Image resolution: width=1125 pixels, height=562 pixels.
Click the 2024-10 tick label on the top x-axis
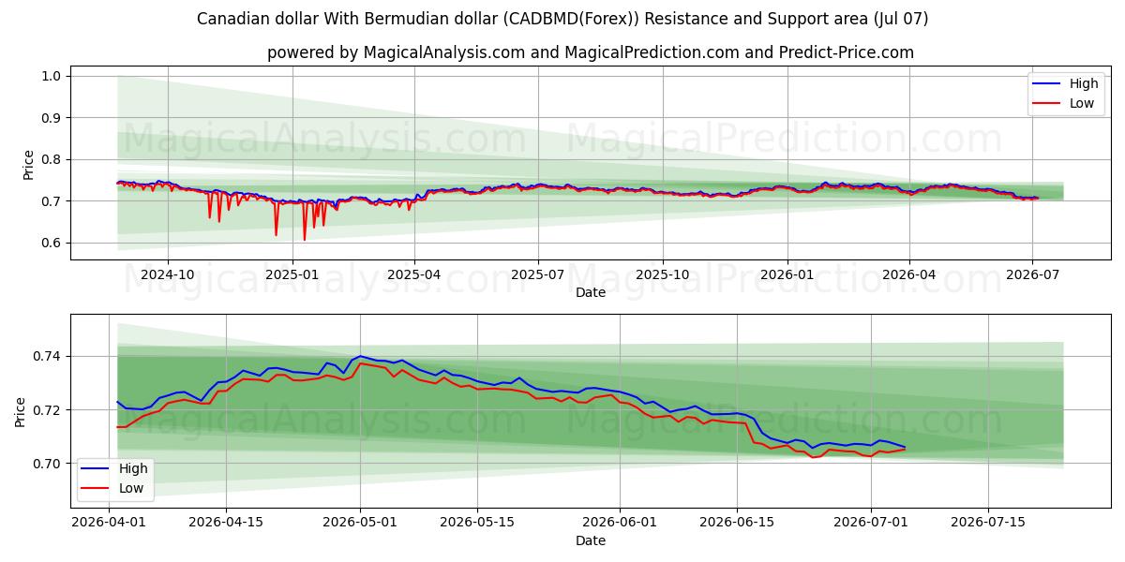168,275
